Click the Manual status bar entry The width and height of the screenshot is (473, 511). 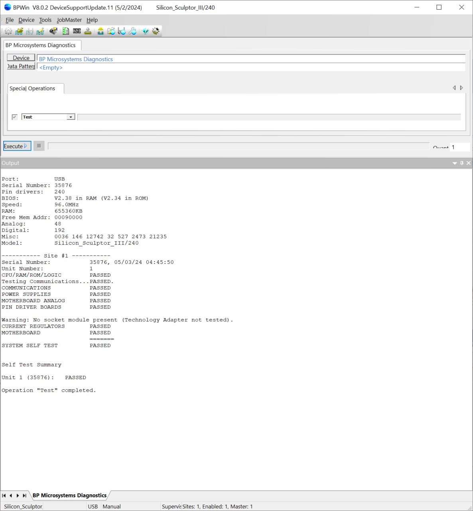112,506
